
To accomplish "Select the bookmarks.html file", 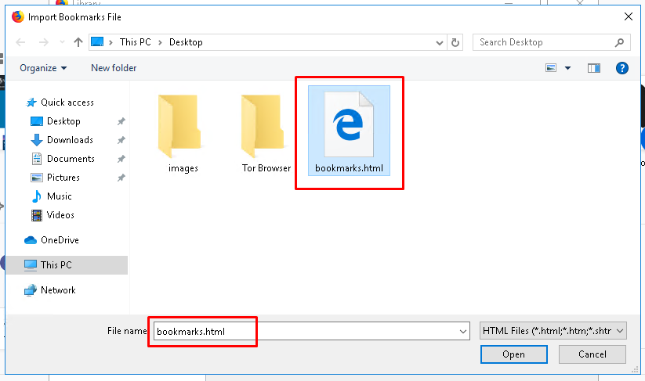I will [349, 131].
